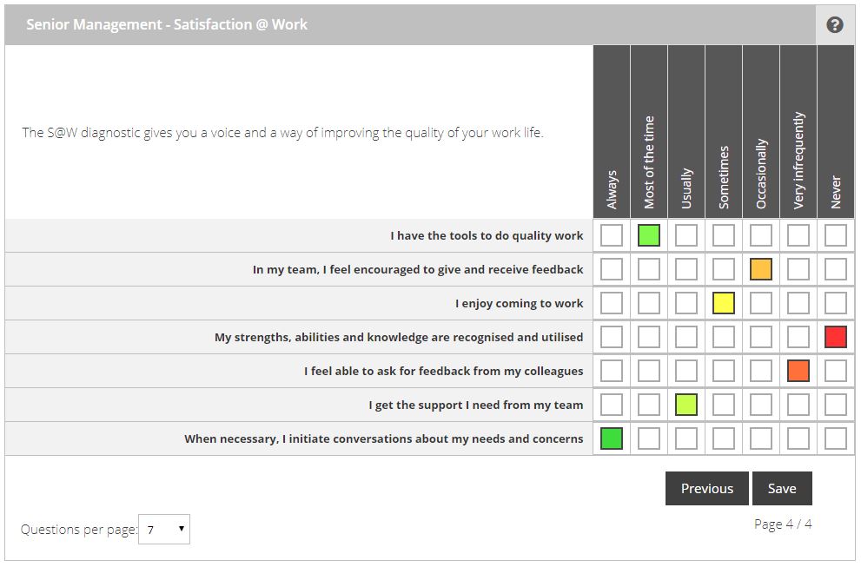The height and width of the screenshot is (567, 861).
Task: Select 'Always' for 'I enjoy coming to work'
Action: click(x=612, y=303)
